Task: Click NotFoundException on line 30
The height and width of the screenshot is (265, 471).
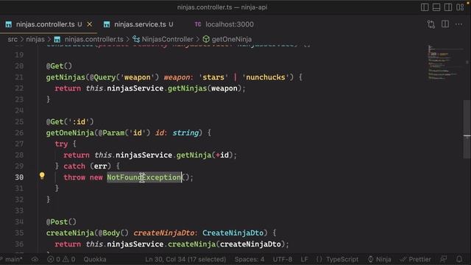Action: (144, 177)
